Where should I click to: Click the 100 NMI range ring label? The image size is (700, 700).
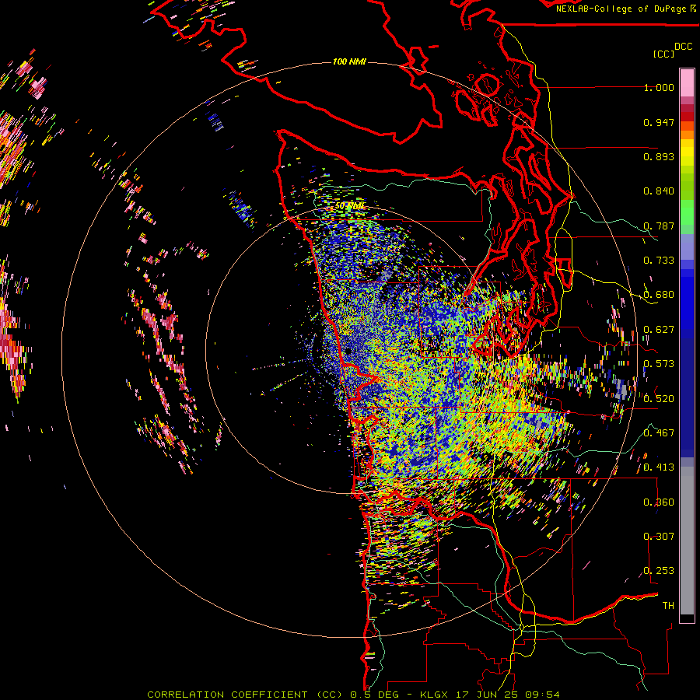[x=349, y=61]
